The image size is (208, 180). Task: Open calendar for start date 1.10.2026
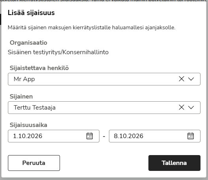[90, 136]
